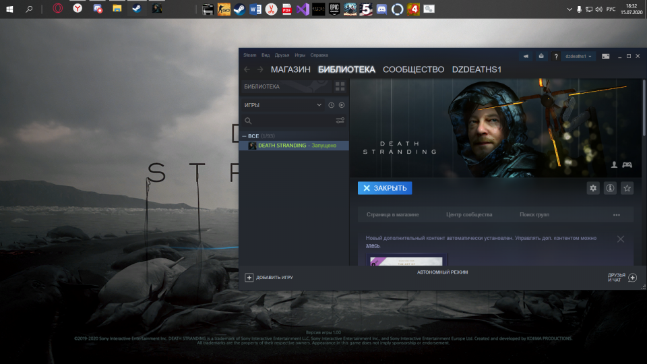Open the Steam menu
The image size is (647, 364).
point(249,55)
